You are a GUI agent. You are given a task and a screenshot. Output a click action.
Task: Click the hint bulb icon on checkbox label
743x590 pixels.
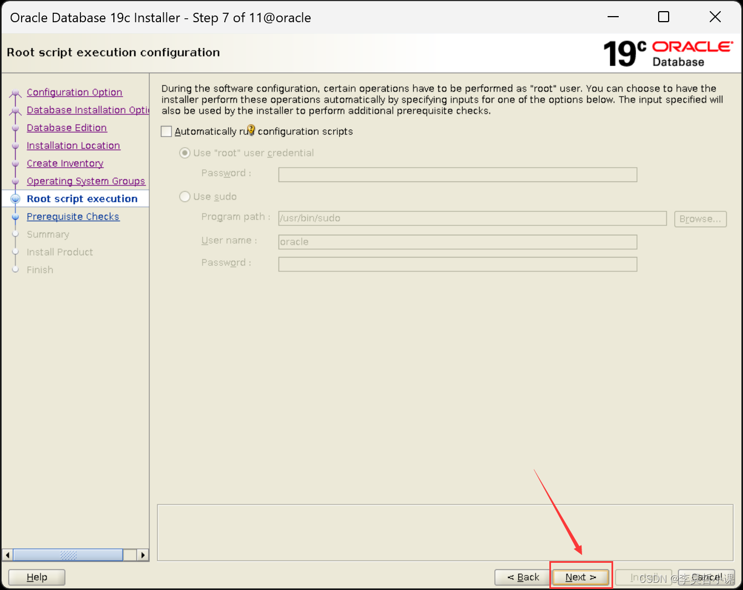coord(251,130)
